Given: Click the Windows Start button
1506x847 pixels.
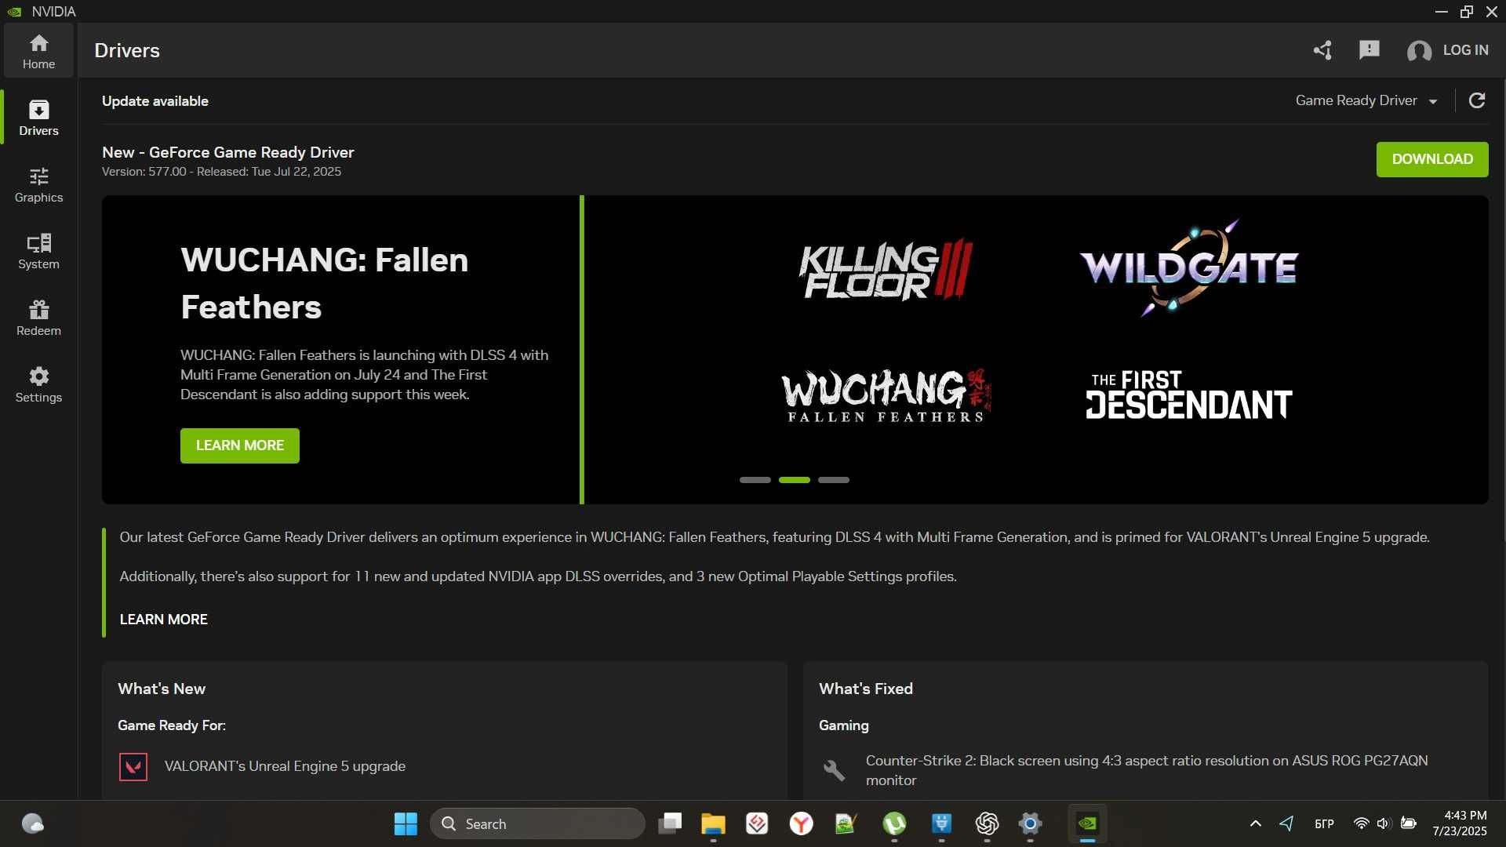Looking at the screenshot, I should coord(406,823).
